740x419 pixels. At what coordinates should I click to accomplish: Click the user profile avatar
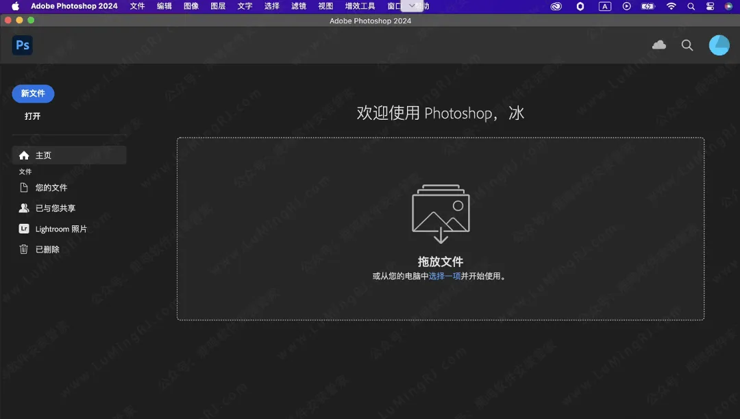719,45
